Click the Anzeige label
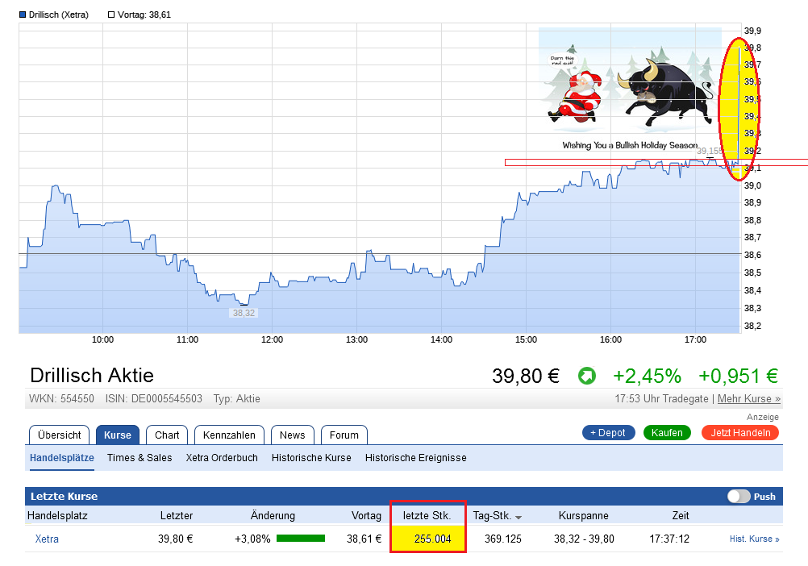Screen dimensions: 808x566 pyautogui.click(x=763, y=417)
